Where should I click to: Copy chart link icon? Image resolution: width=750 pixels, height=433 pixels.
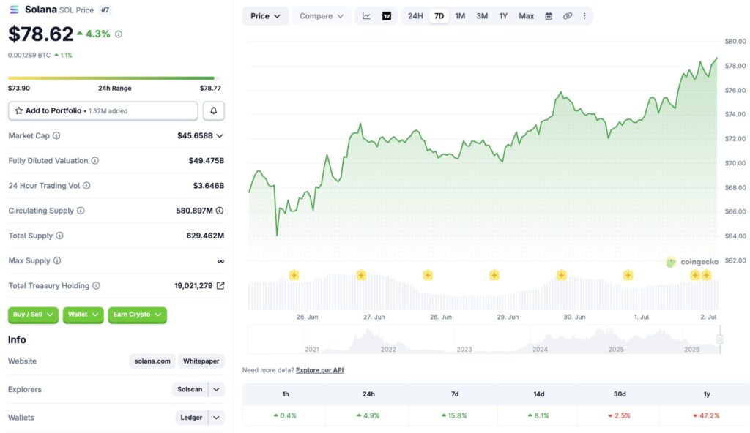(x=568, y=16)
